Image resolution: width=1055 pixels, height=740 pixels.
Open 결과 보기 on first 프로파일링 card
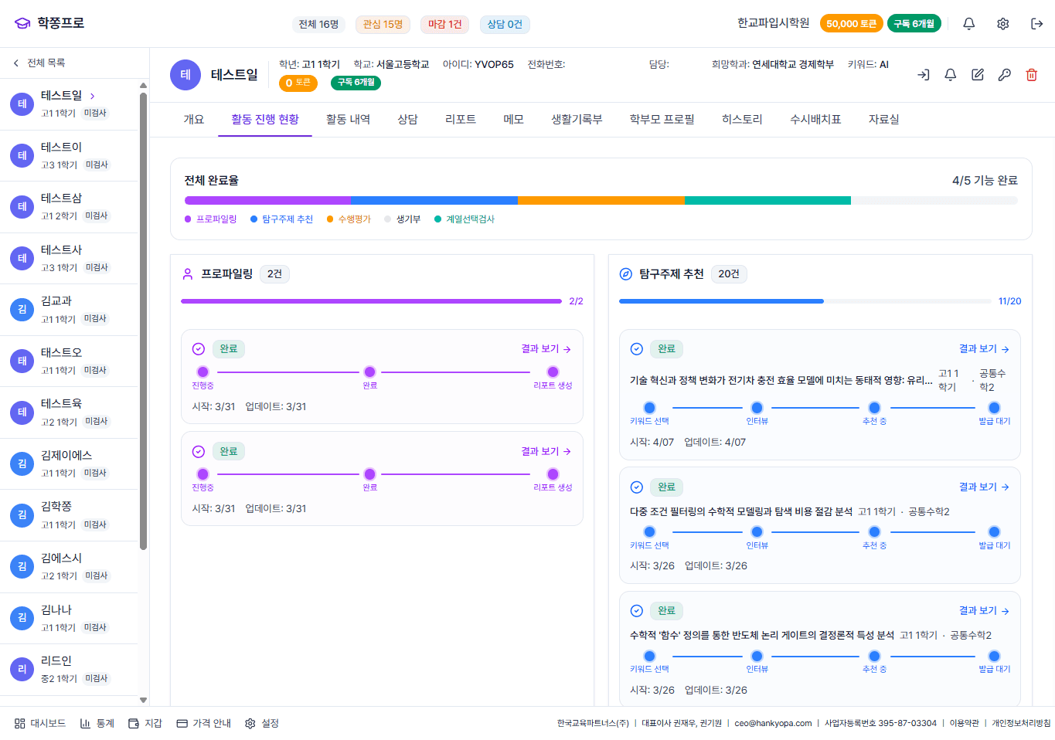click(x=546, y=349)
